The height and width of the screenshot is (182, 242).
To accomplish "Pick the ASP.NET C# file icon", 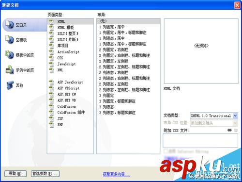I will (x=51, y=94).
